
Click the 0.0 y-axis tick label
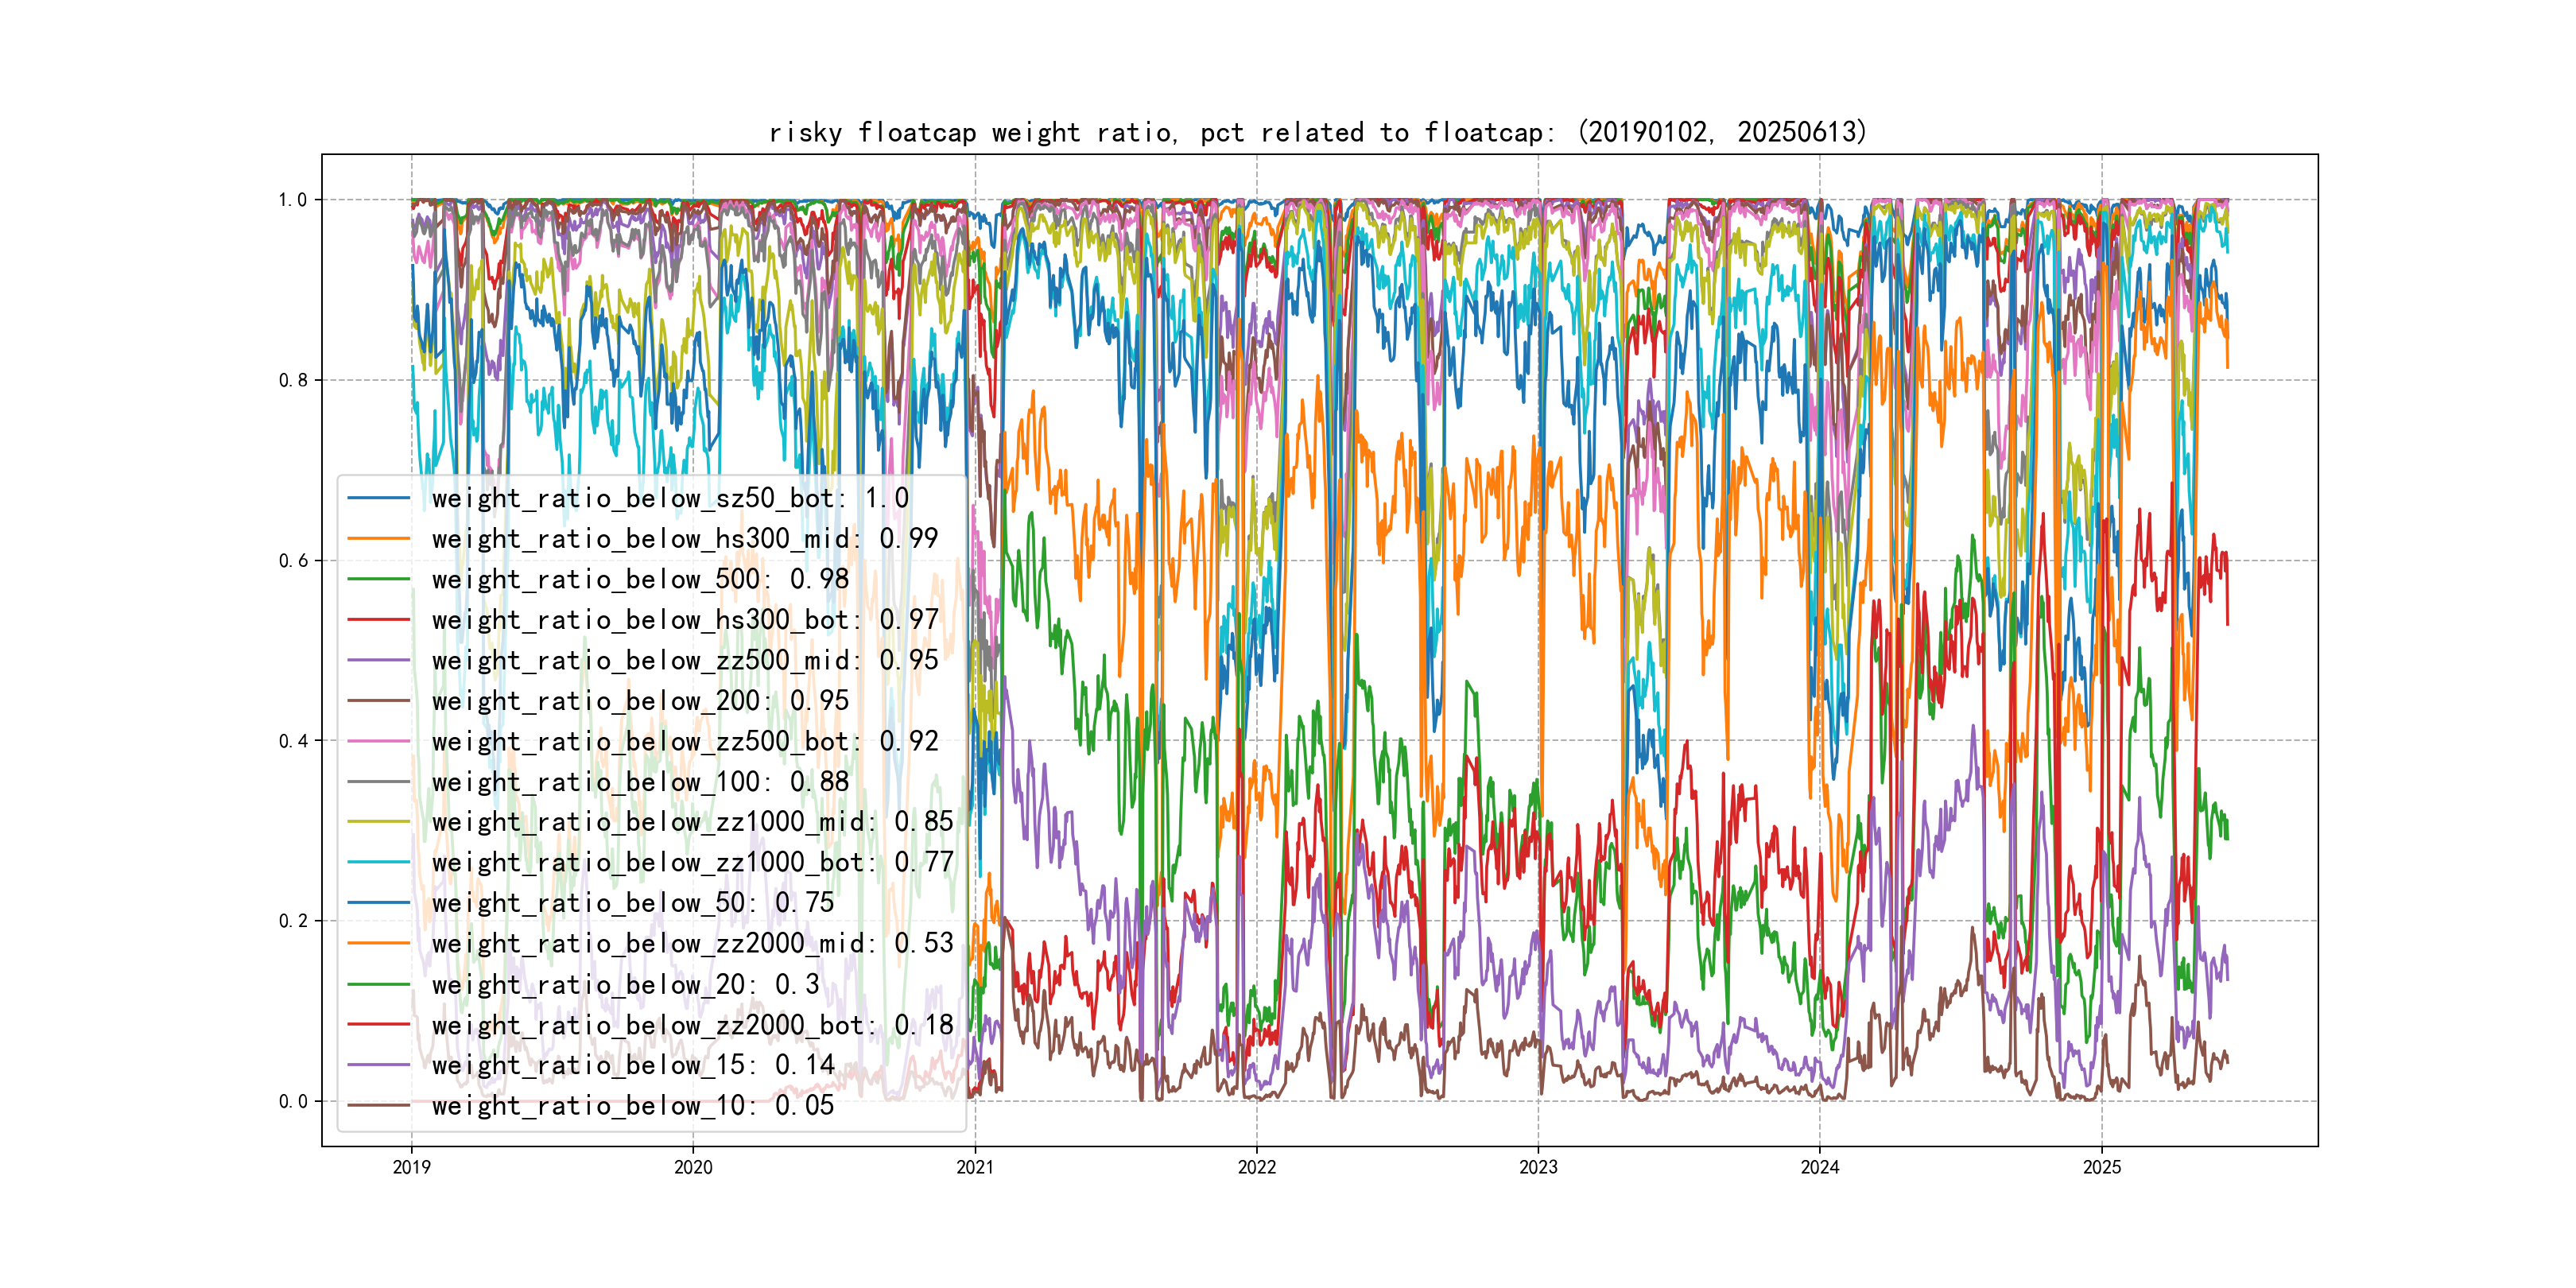(292, 1102)
